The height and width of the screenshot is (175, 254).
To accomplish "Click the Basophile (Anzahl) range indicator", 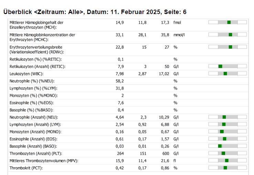I will (x=227, y=146).
